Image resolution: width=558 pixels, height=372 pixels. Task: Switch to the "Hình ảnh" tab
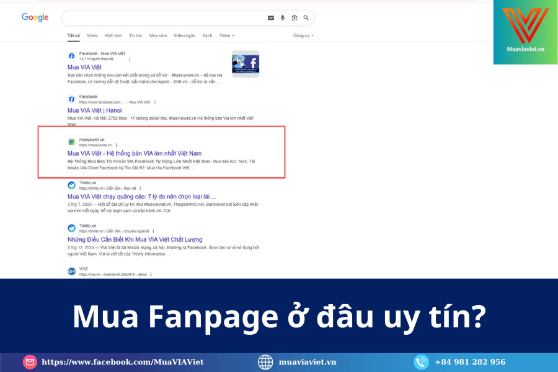click(113, 35)
